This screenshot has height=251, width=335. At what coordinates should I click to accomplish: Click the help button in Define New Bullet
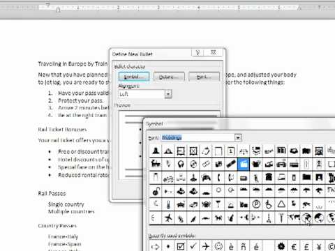pos(198,53)
